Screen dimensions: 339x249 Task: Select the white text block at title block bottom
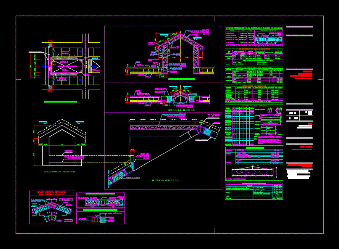point(298,174)
